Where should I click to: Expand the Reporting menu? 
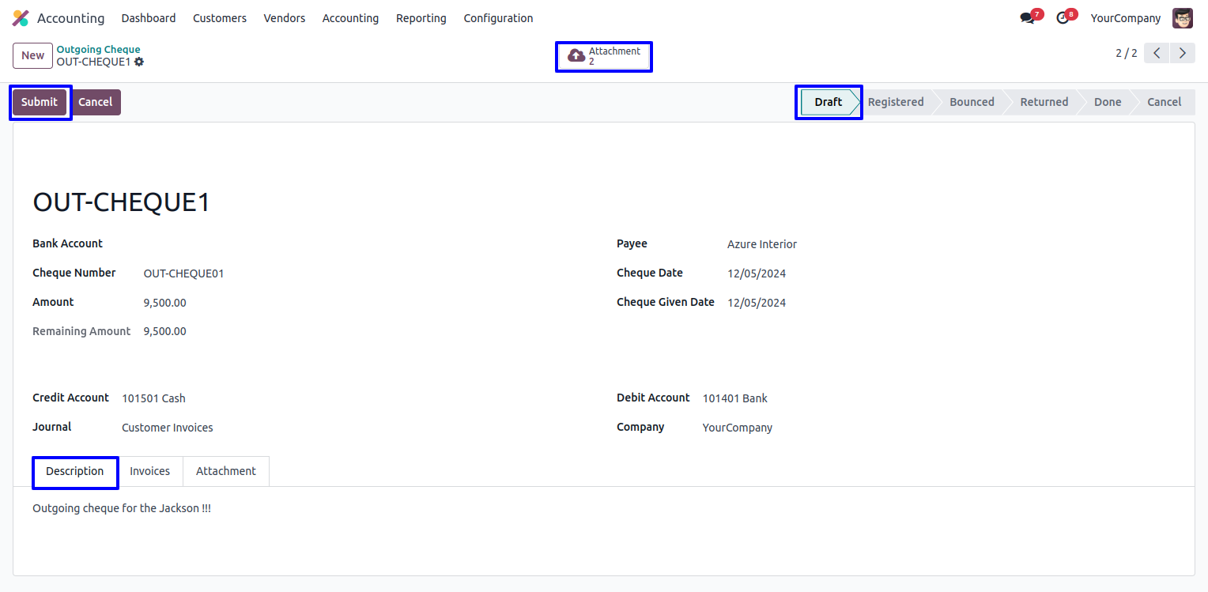(x=421, y=18)
